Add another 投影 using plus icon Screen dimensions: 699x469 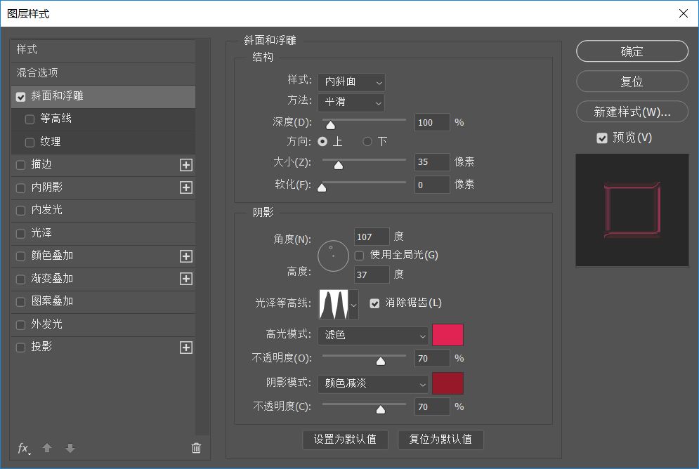tap(185, 348)
